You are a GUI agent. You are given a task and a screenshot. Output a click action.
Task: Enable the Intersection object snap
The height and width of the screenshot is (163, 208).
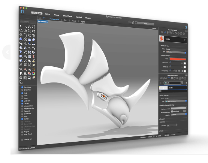pyautogui.click(x=22, y=106)
